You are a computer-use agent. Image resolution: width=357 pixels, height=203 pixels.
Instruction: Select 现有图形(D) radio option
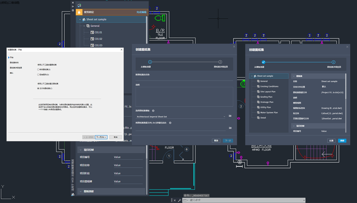coord(38,75)
